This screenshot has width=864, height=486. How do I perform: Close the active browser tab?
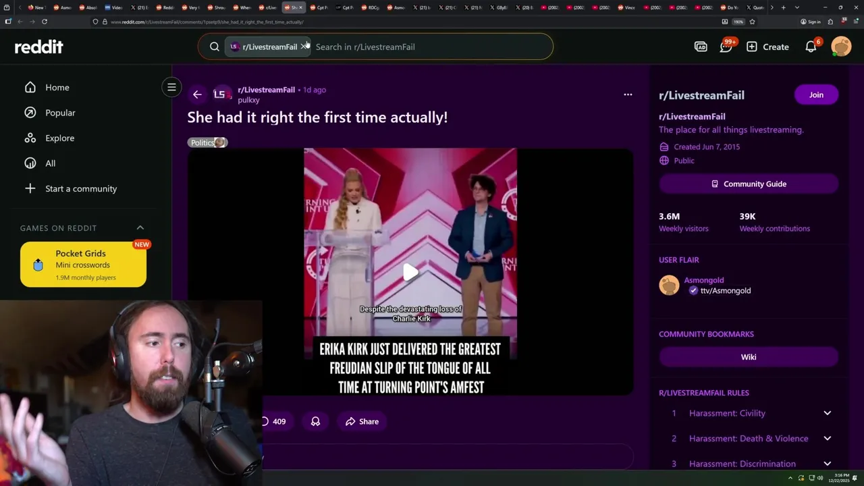coord(301,7)
